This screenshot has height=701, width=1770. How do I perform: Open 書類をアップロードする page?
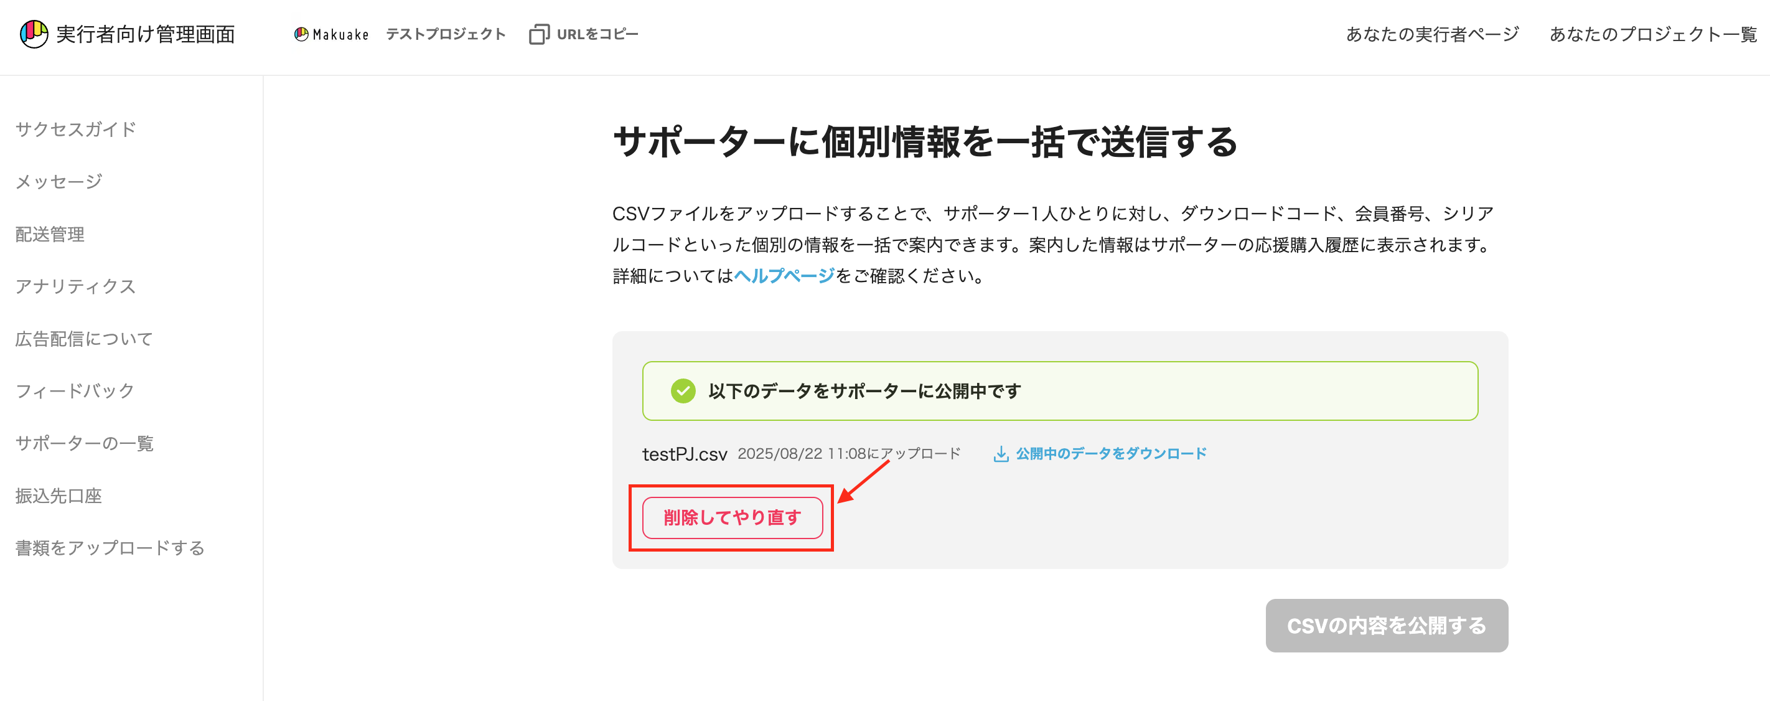click(110, 547)
